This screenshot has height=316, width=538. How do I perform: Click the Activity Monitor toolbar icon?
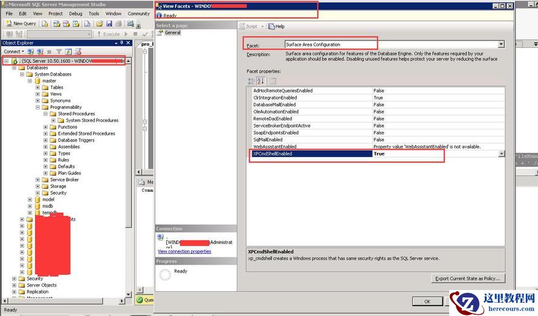[x=131, y=24]
